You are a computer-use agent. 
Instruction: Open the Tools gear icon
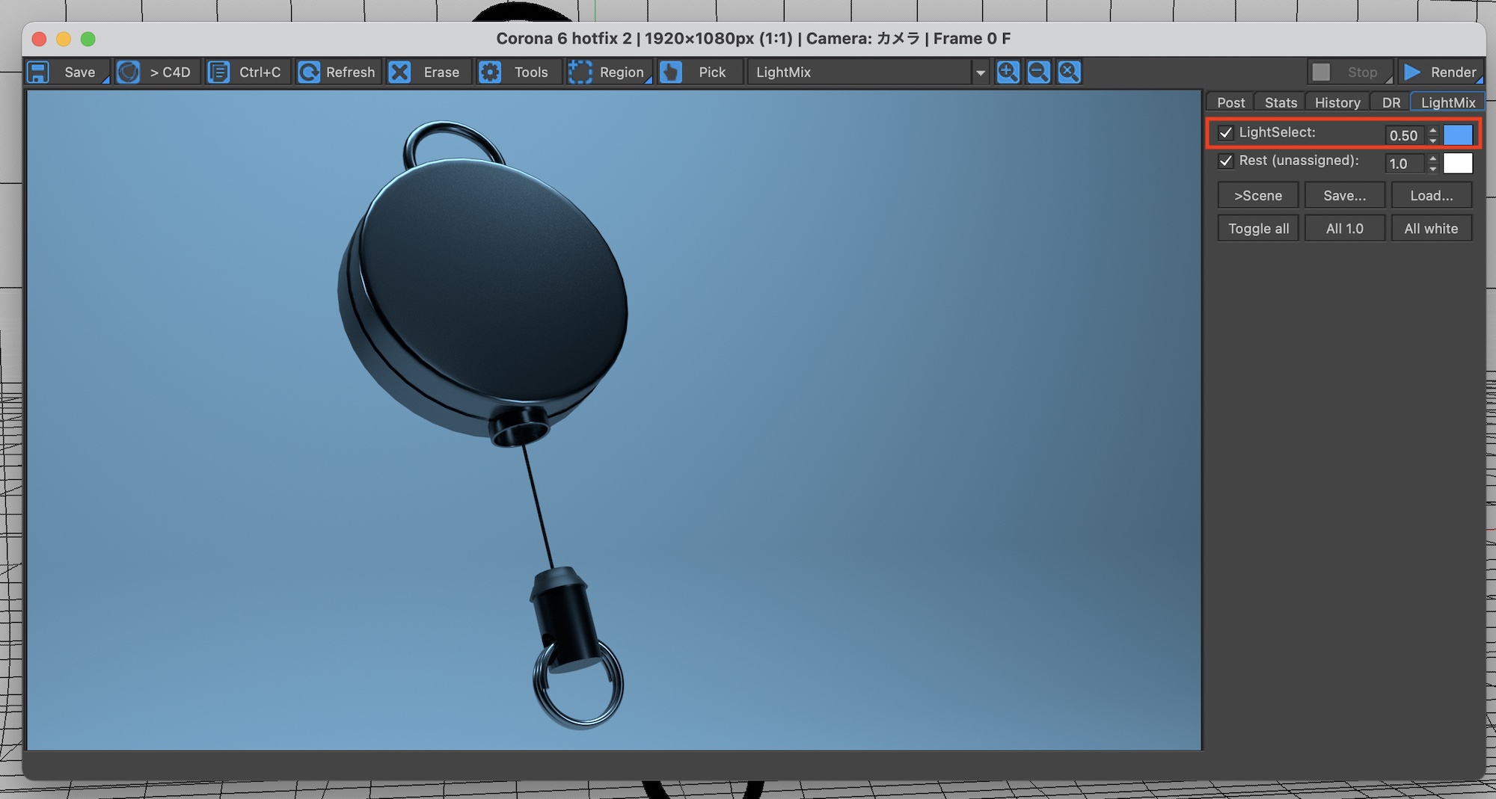tap(490, 73)
